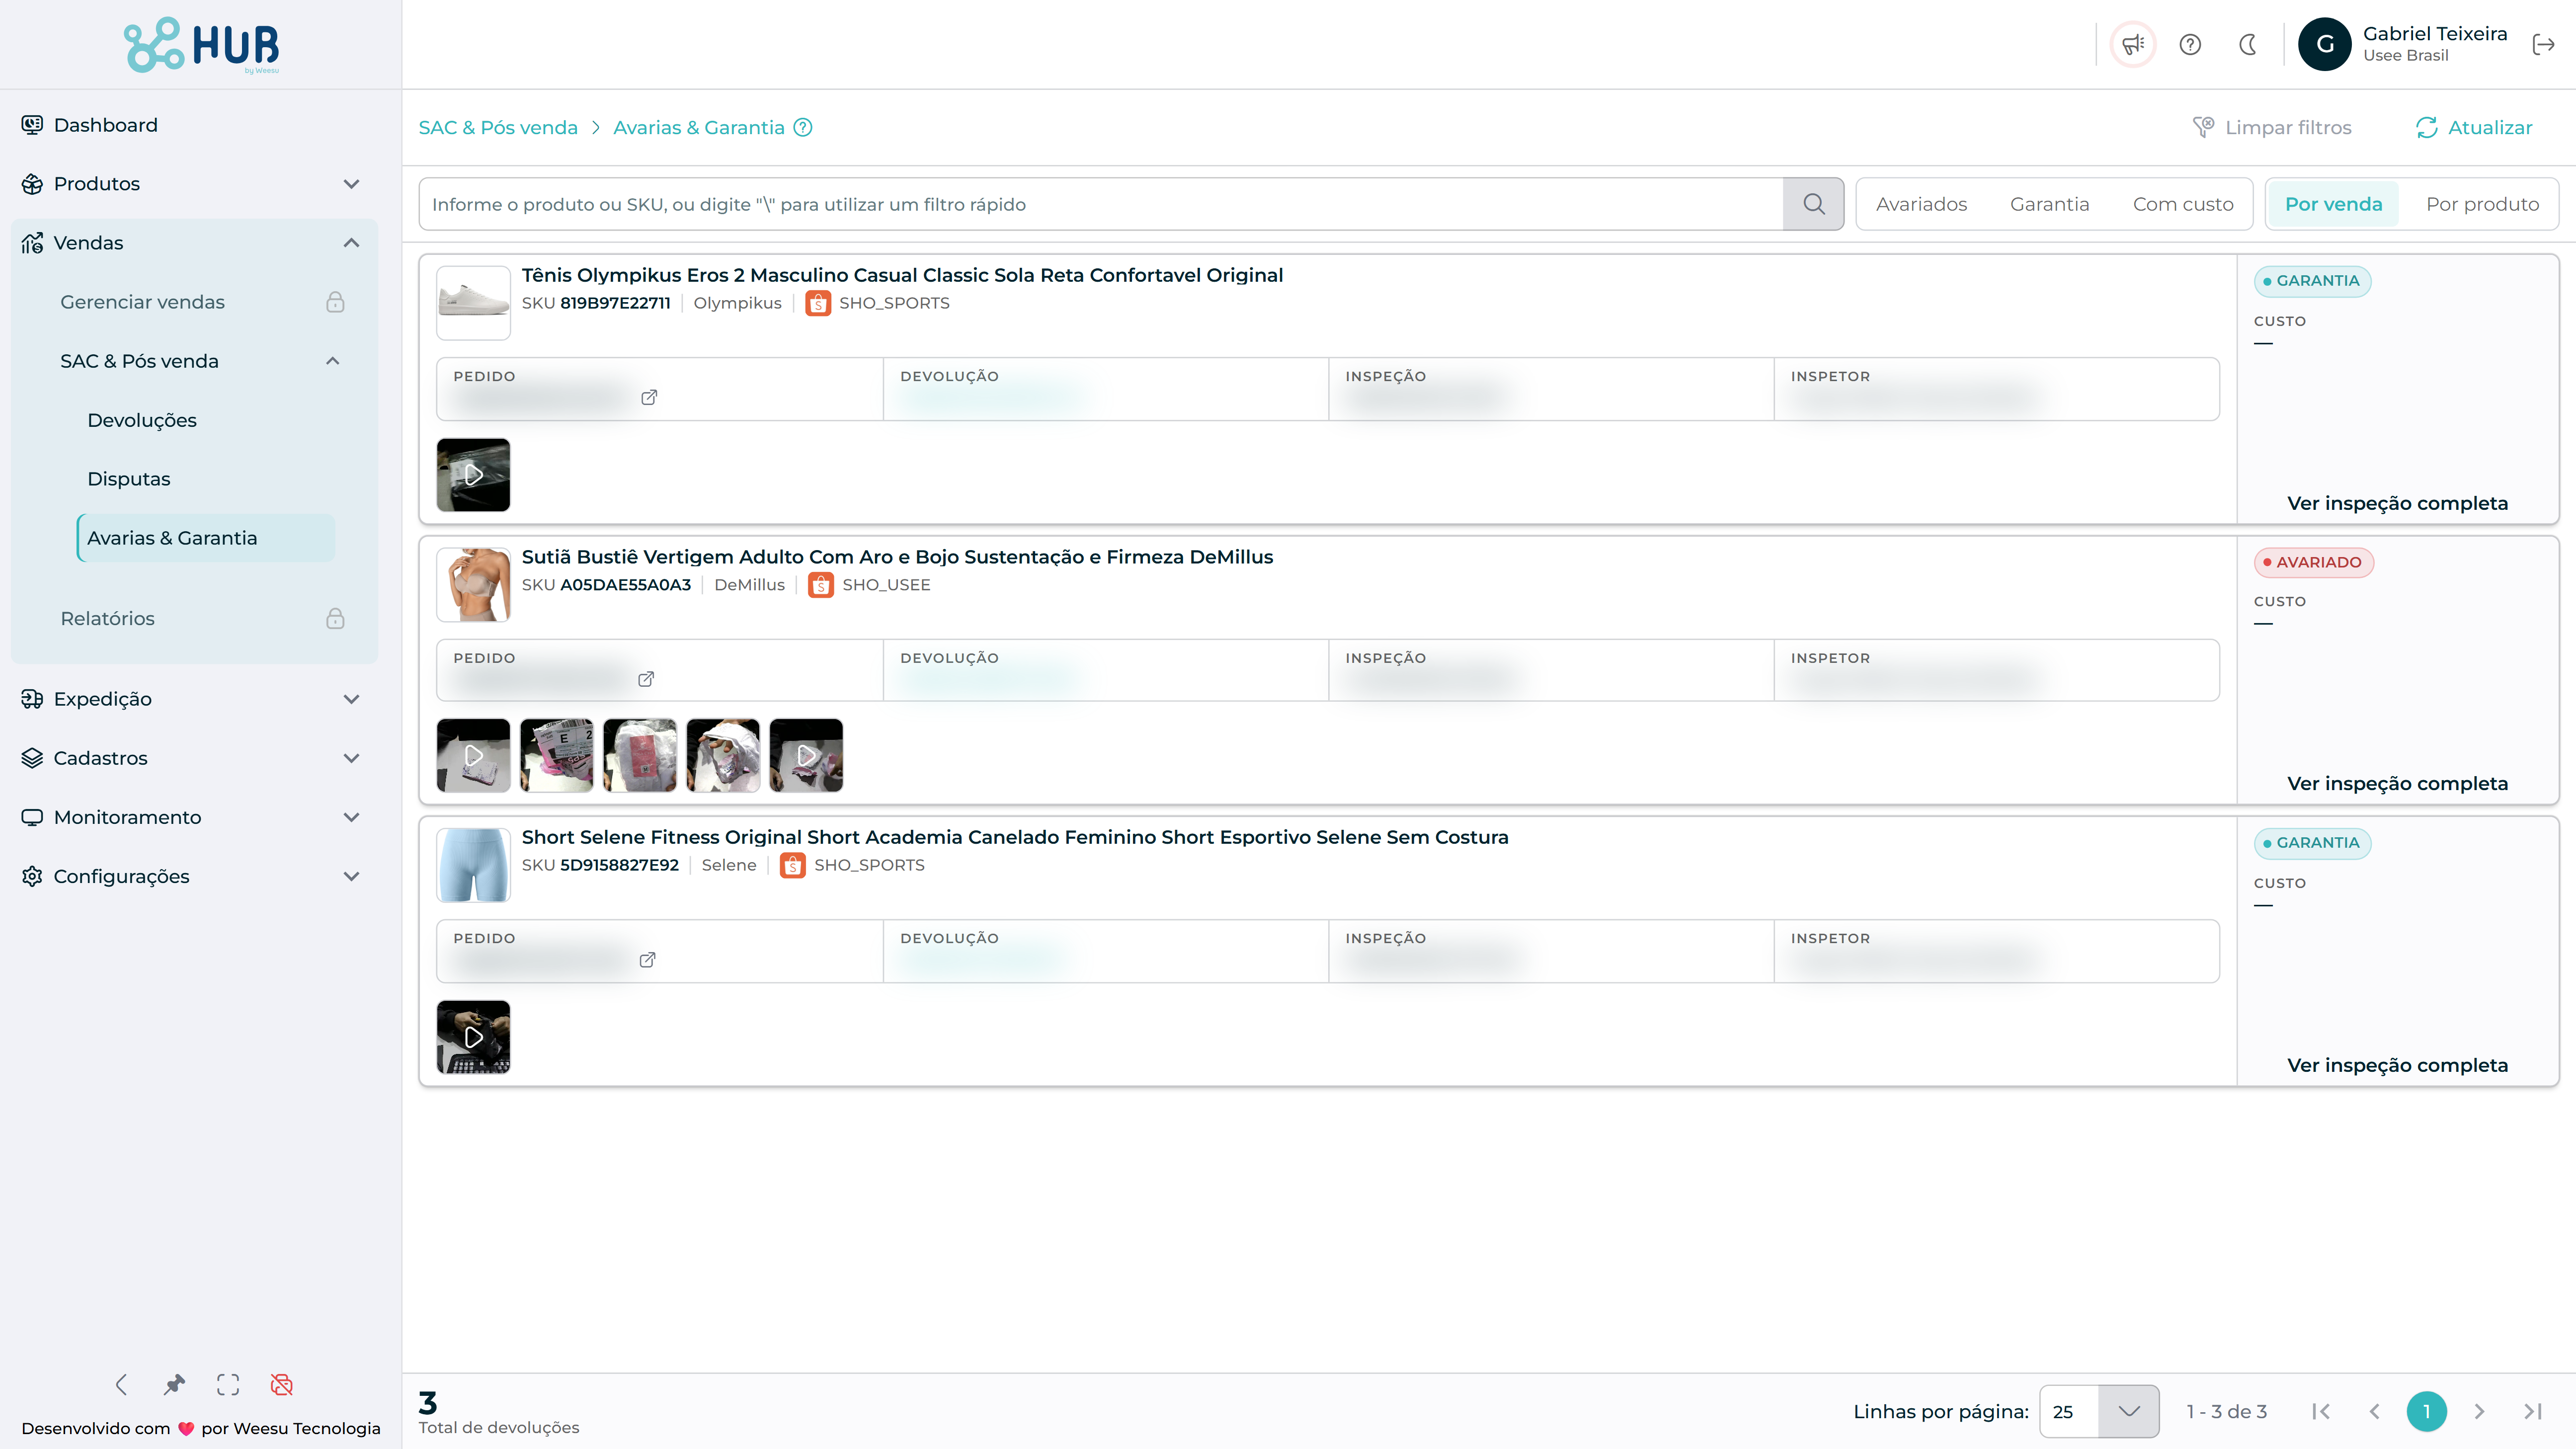Screen dimensions: 2576x1449
Task: Click the pin sidebar icon
Action: point(175,1384)
